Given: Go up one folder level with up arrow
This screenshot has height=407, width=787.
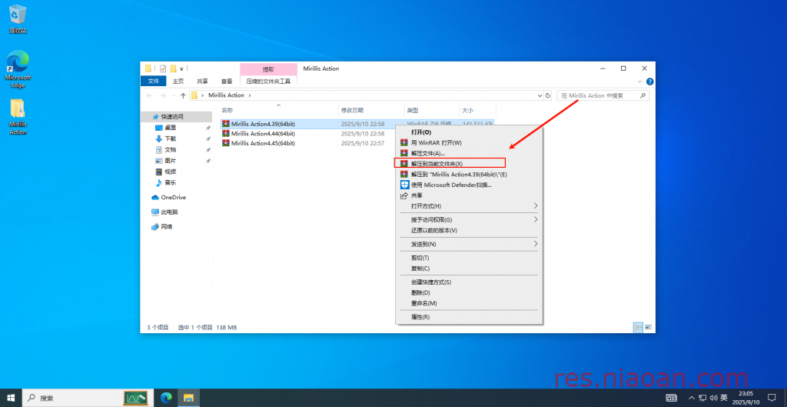Looking at the screenshot, I should point(183,95).
